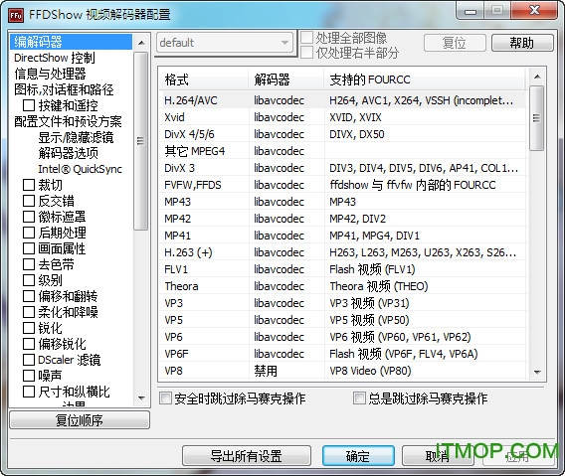Tick 总是跳过除马赛克操作 checkbox
Screen dimensions: 565x476
(x=359, y=398)
